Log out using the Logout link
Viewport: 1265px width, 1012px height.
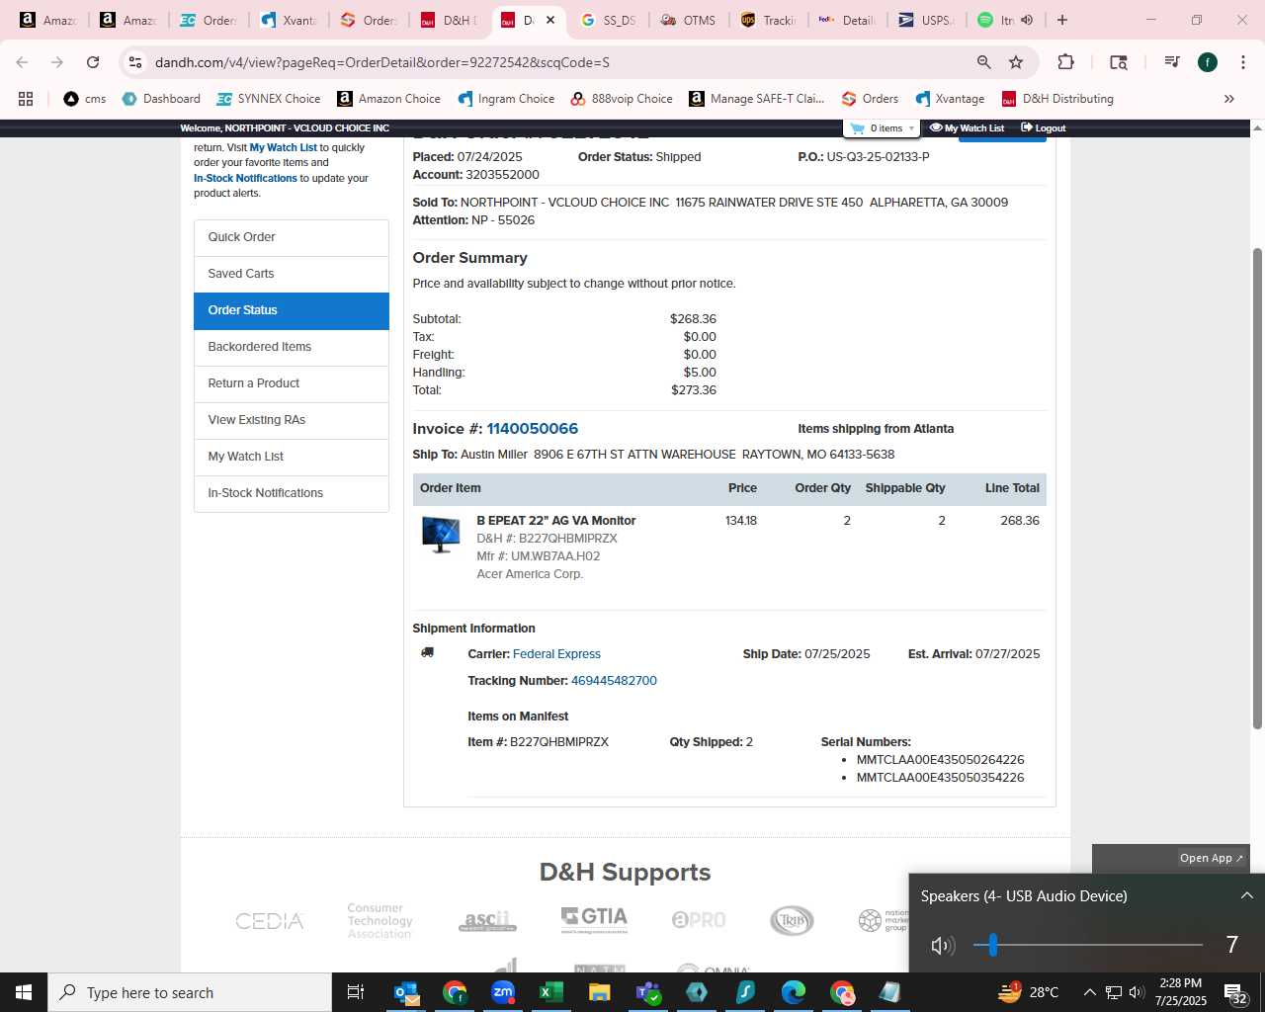[1043, 128]
